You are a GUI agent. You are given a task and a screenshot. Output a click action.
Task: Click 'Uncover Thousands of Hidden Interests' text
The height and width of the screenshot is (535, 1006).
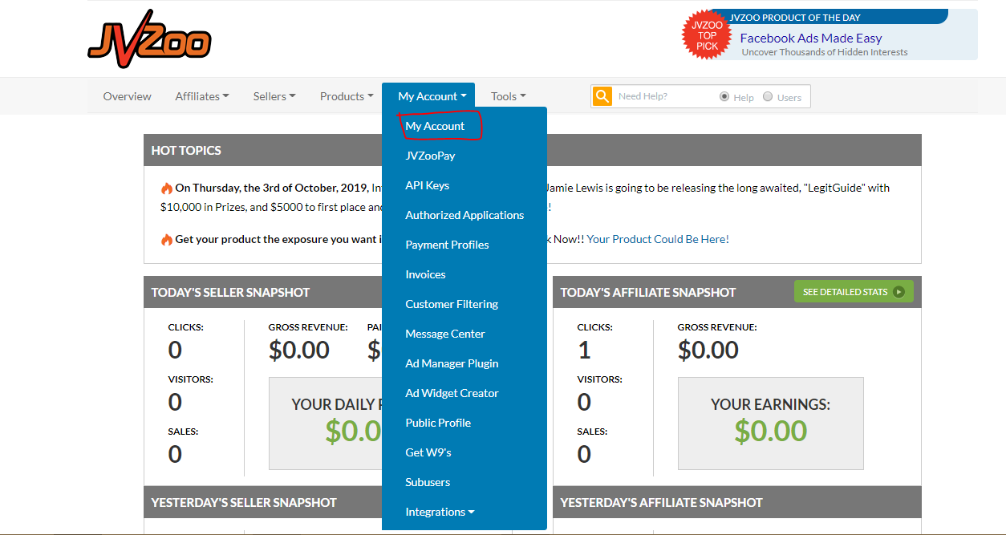pos(825,52)
